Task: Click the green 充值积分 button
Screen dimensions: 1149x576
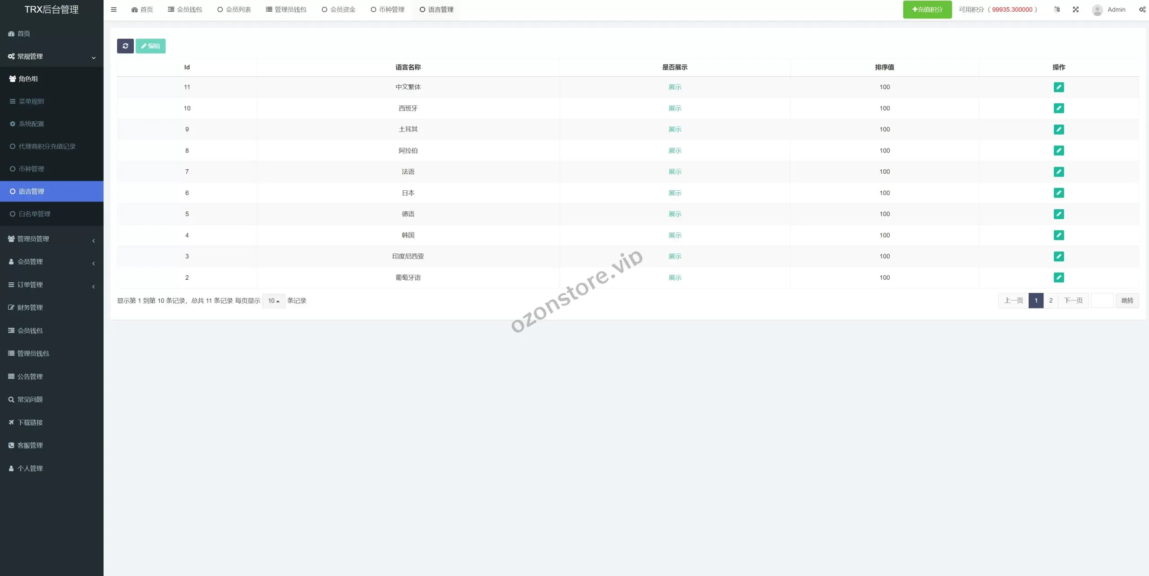Action: (927, 9)
